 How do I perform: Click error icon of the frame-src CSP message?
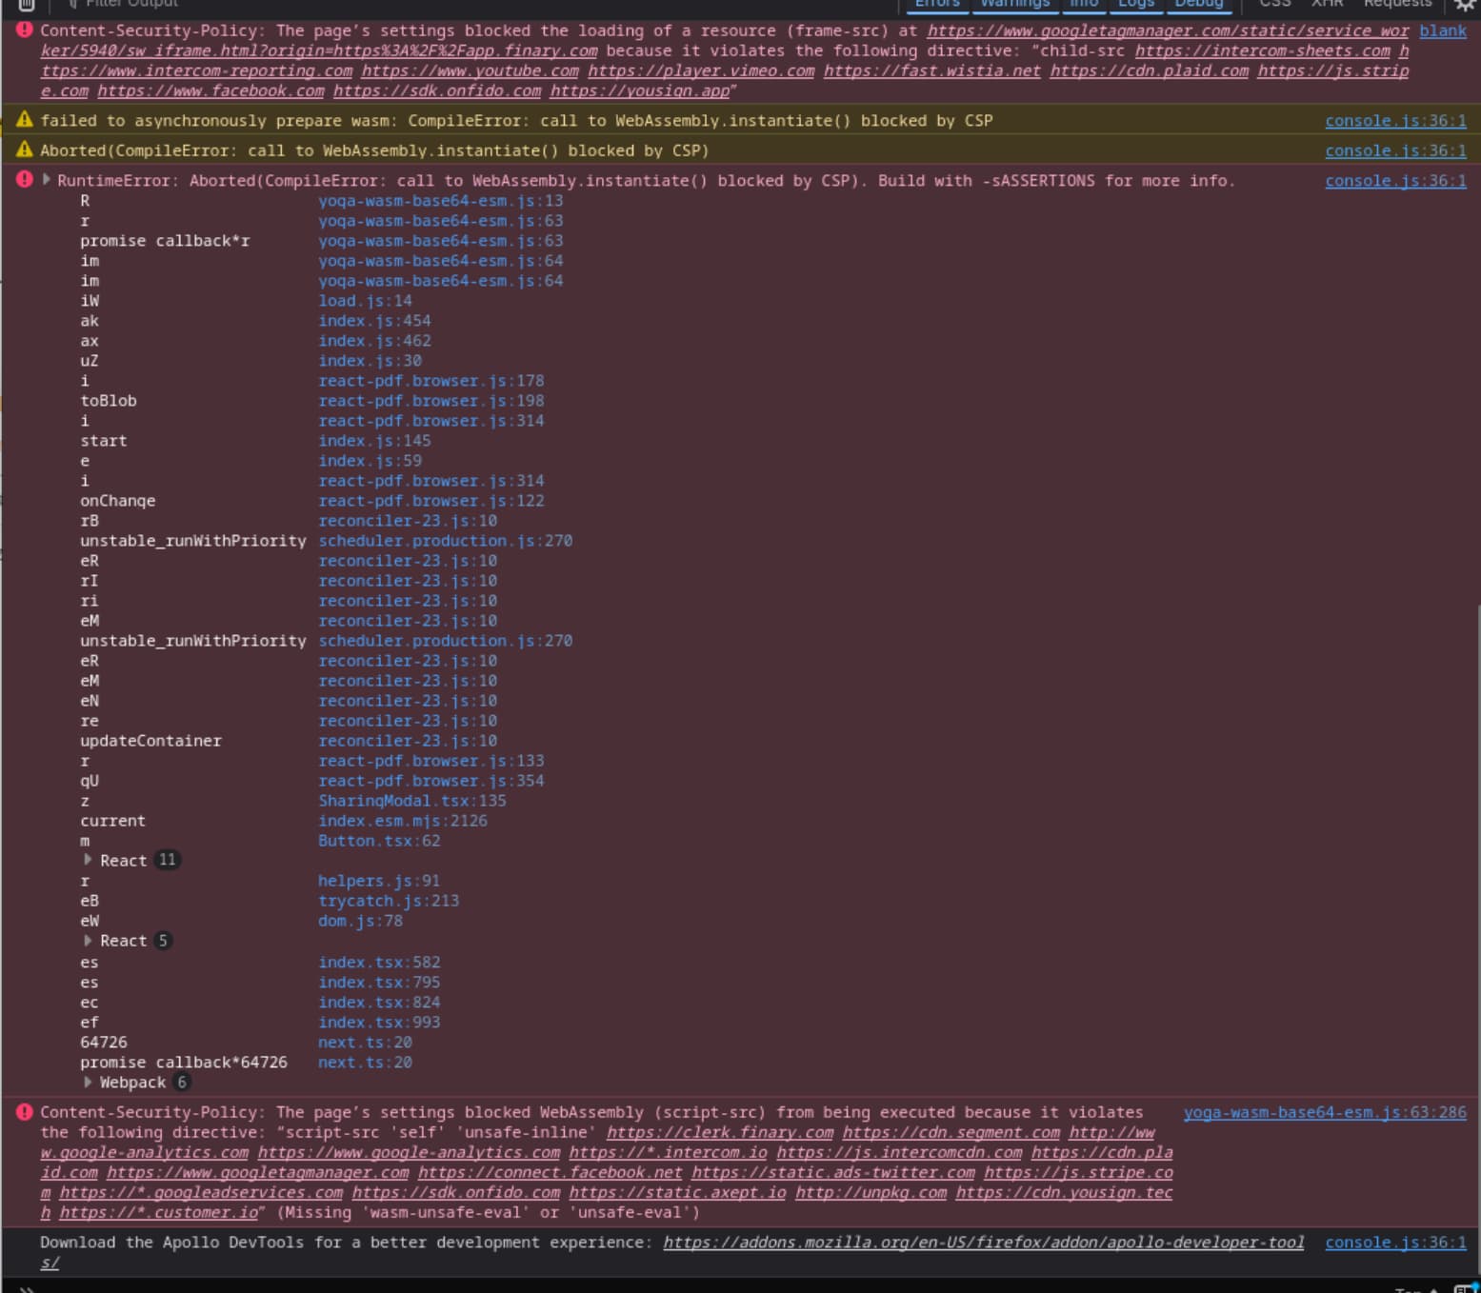tap(25, 30)
